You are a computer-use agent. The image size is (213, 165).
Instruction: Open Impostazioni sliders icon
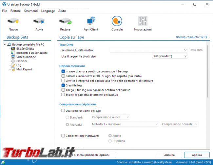click(x=143, y=21)
